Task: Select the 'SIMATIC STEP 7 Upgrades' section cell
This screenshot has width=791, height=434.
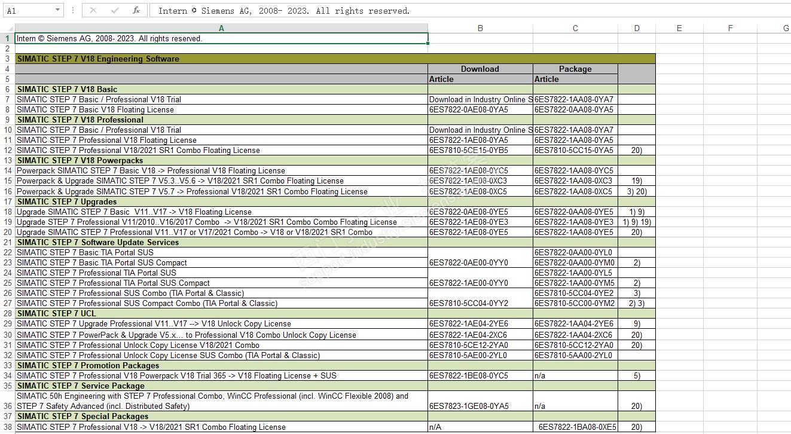Action: [x=221, y=201]
